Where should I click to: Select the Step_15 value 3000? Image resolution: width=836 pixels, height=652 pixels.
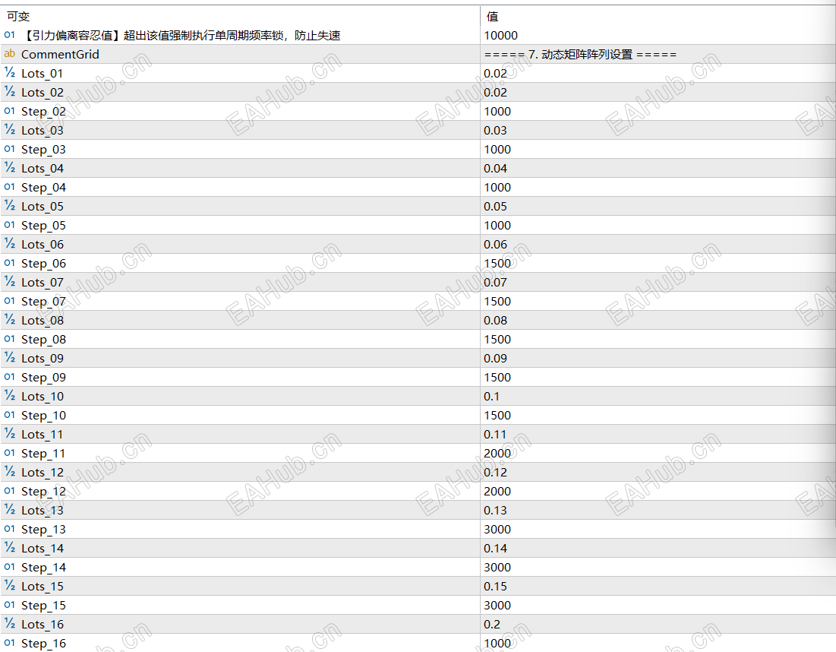[x=497, y=605]
